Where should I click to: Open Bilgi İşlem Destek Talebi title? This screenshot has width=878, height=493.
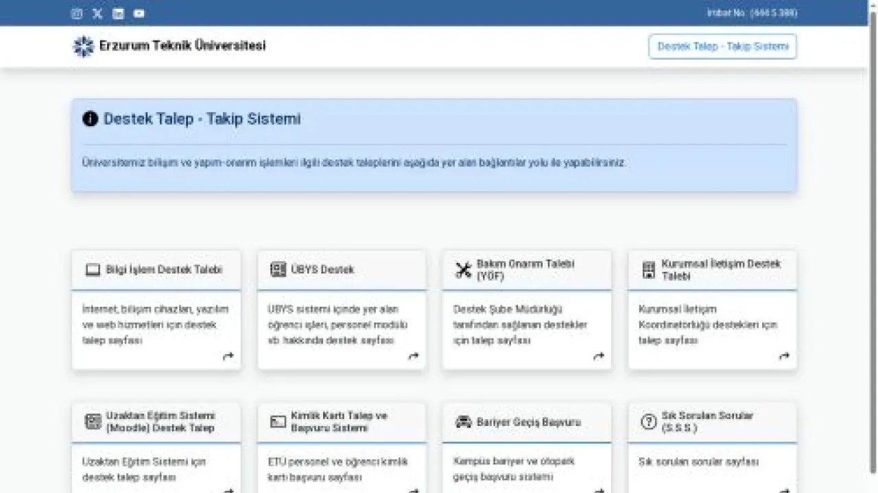pyautogui.click(x=164, y=270)
